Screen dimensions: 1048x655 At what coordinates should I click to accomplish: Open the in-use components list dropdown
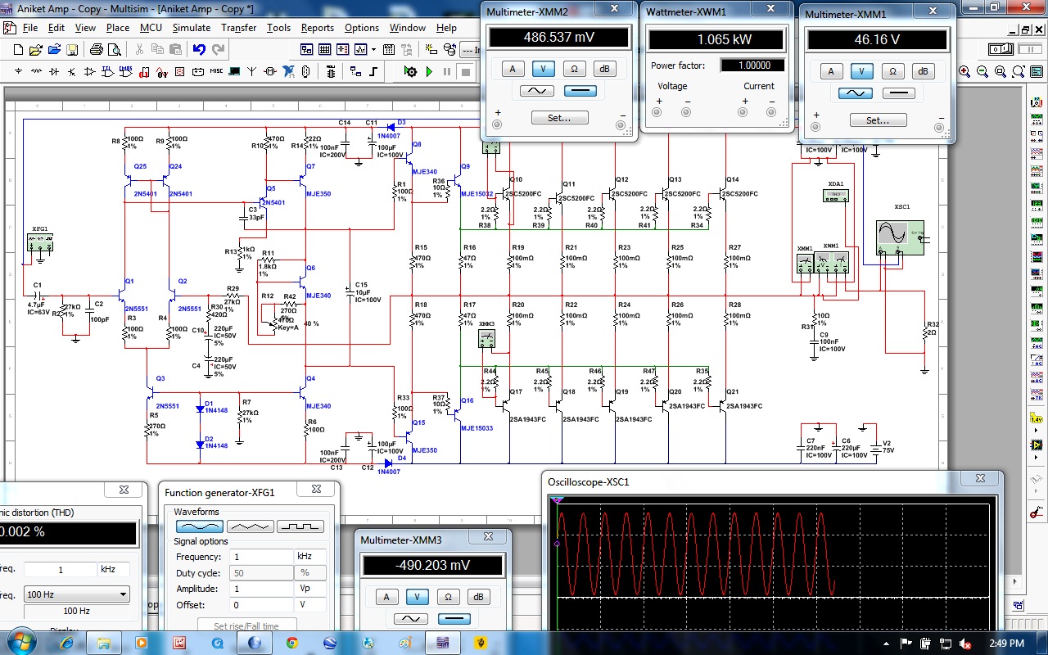(x=471, y=49)
